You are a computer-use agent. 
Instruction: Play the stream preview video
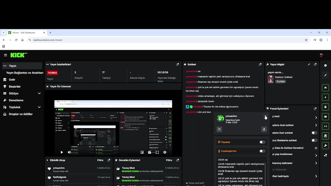[x=62, y=152]
